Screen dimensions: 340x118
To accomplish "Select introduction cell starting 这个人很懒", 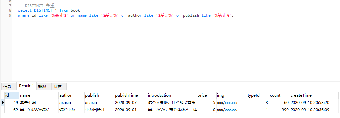I will 172,102.
